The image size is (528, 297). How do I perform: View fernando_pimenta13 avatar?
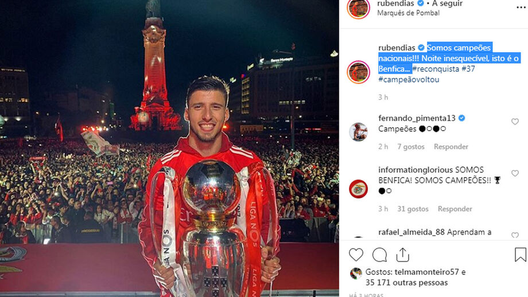pos(358,132)
